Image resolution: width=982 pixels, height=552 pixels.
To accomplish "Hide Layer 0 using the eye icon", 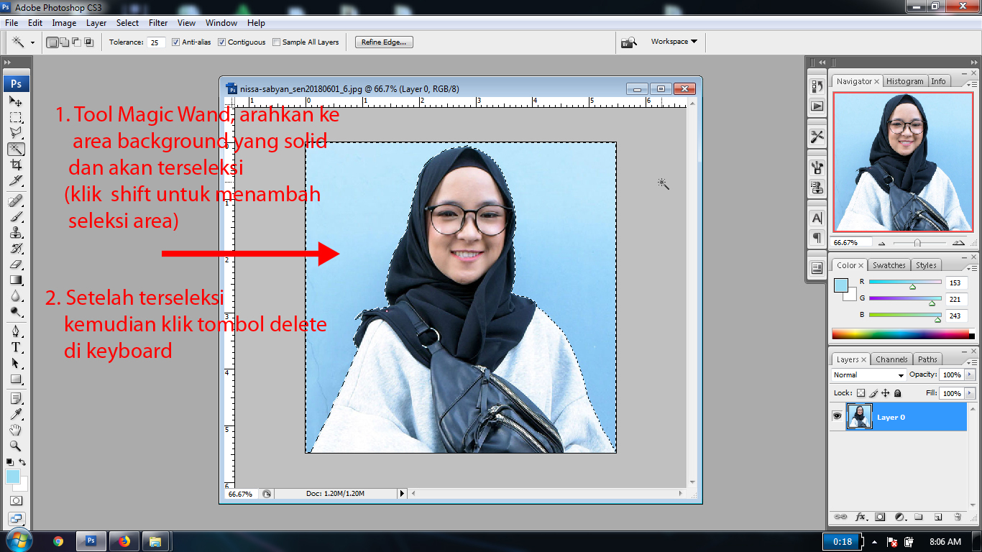I will [837, 417].
